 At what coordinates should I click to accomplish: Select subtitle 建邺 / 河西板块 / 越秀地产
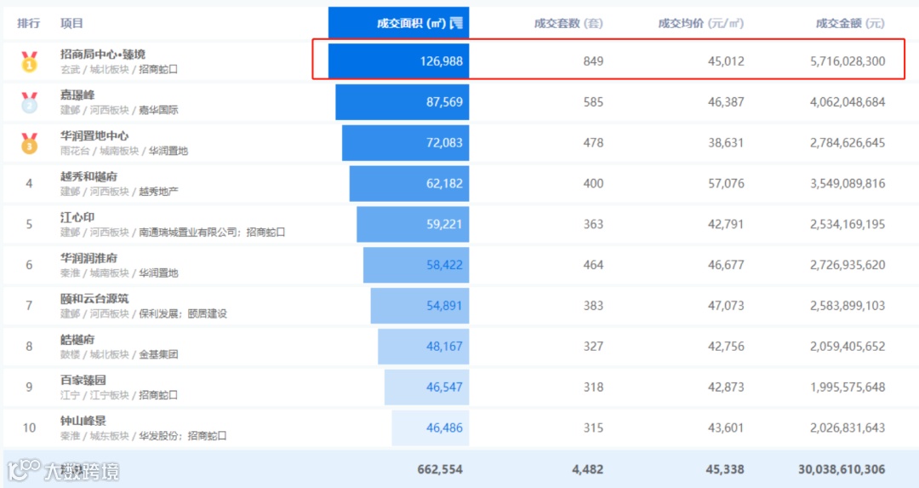click(119, 192)
